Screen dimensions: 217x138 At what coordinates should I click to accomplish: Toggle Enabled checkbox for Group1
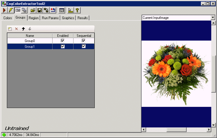tap(63, 46)
